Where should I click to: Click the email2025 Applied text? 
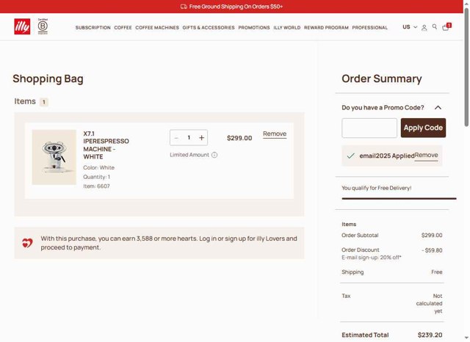387,156
